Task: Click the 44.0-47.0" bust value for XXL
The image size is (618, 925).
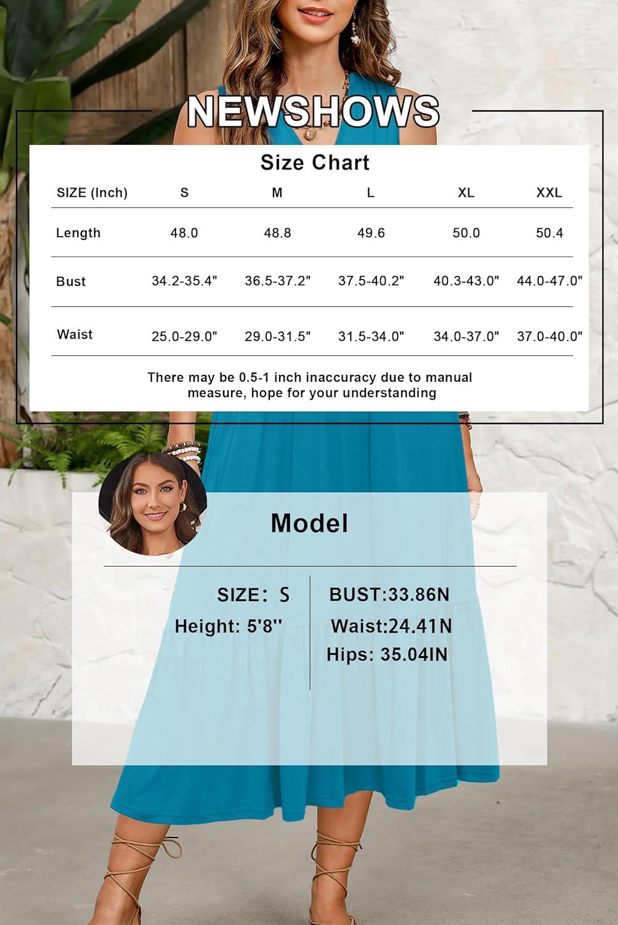Action: [x=549, y=281]
